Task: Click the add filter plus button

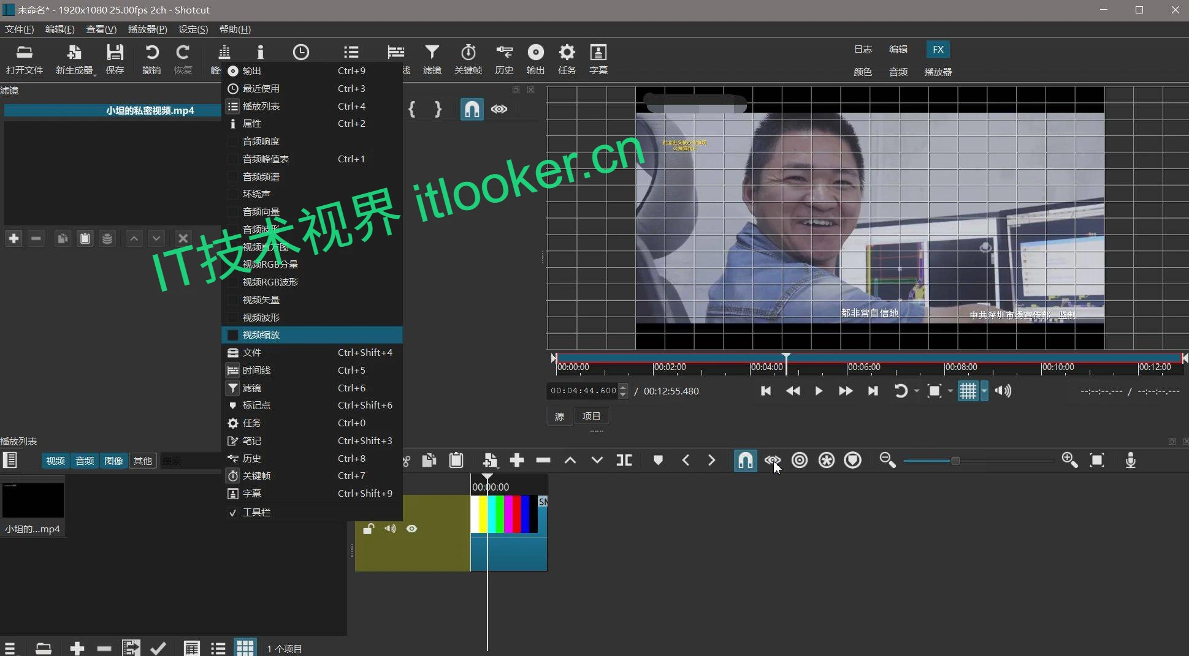Action: pos(13,238)
